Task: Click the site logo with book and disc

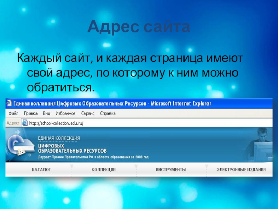Action: point(21,145)
